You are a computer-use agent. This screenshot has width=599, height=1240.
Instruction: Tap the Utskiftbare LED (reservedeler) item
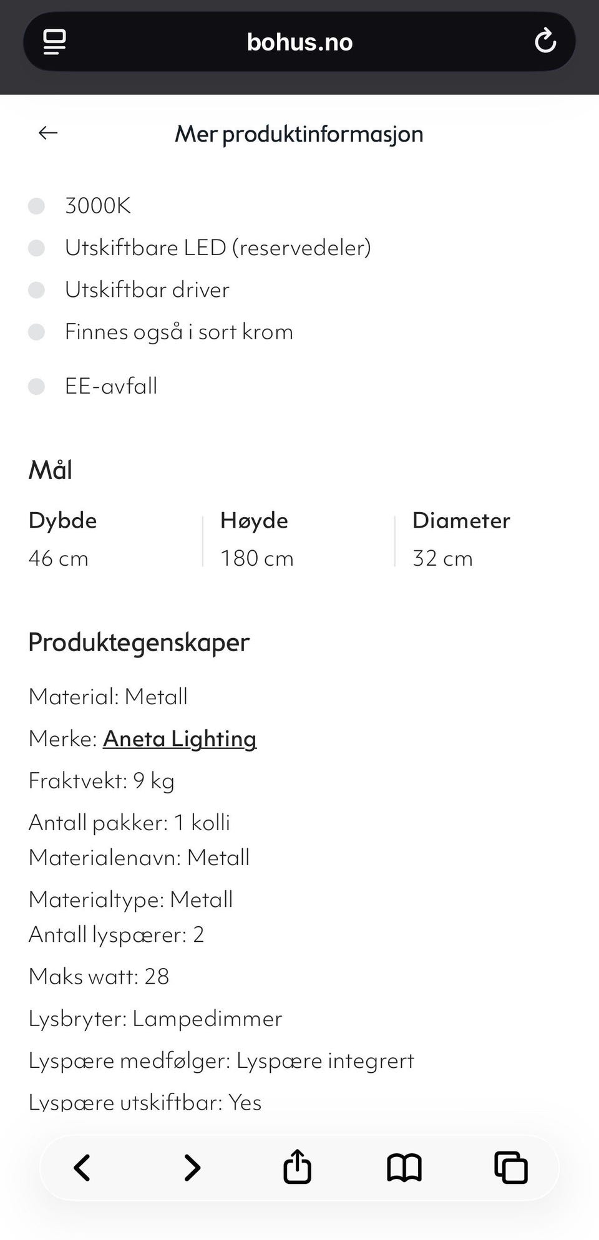click(x=218, y=248)
